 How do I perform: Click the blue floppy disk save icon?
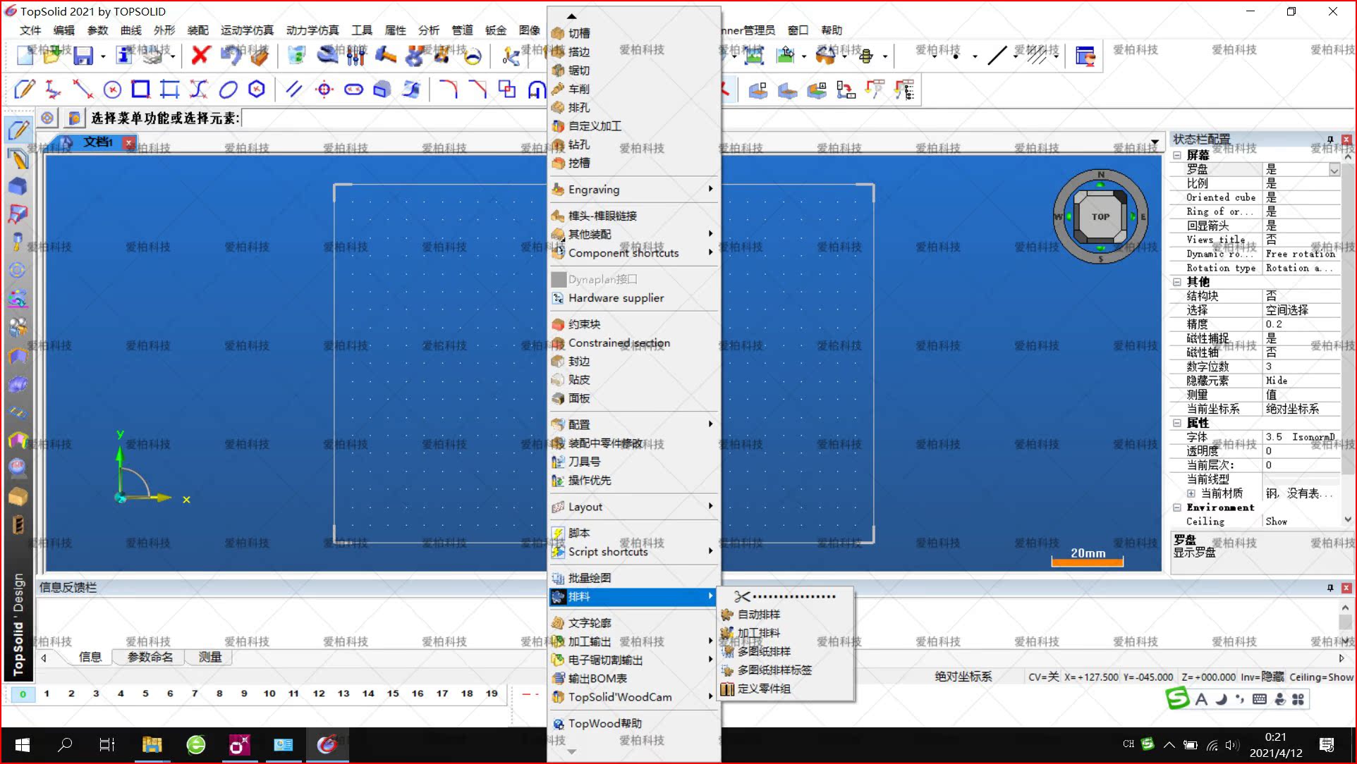coord(83,56)
